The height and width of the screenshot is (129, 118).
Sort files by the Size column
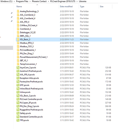[x=102, y=6]
